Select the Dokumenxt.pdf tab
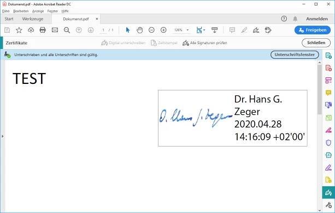 pos(75,19)
